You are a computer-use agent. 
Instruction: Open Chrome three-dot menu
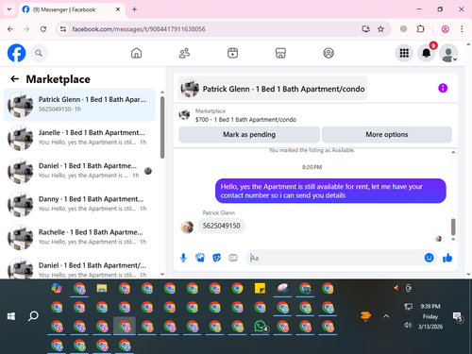(x=462, y=29)
